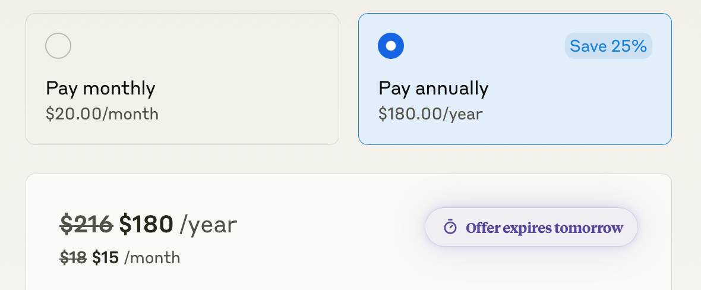Click the "Offer expires tomorrow" text
Viewport: 701px width, 290px height.
(544, 228)
